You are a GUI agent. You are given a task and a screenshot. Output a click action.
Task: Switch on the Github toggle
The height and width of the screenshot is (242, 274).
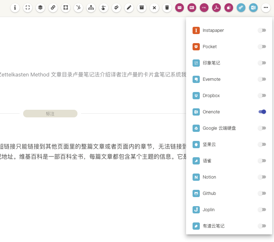262,193
